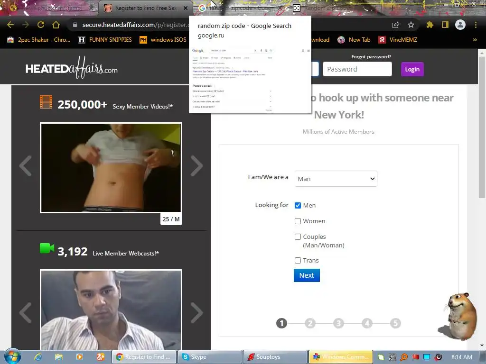Click the Forgot password link
This screenshot has width=486, height=364.
pos(371,57)
